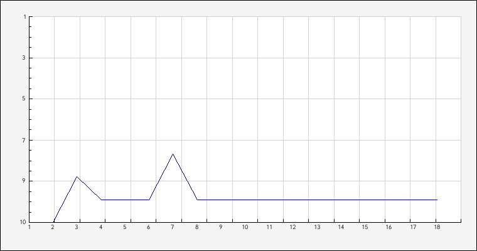
Task: Click the x-axis label 16
Action: coord(389,227)
